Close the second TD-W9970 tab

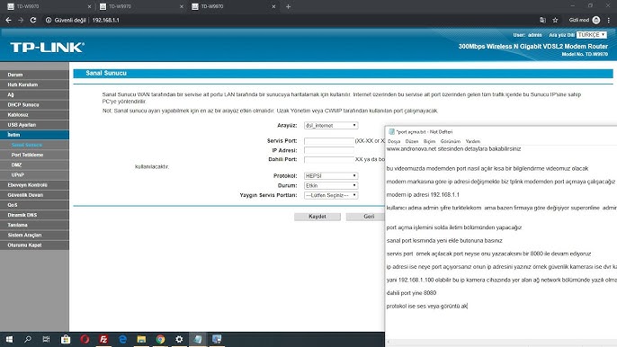click(182, 6)
